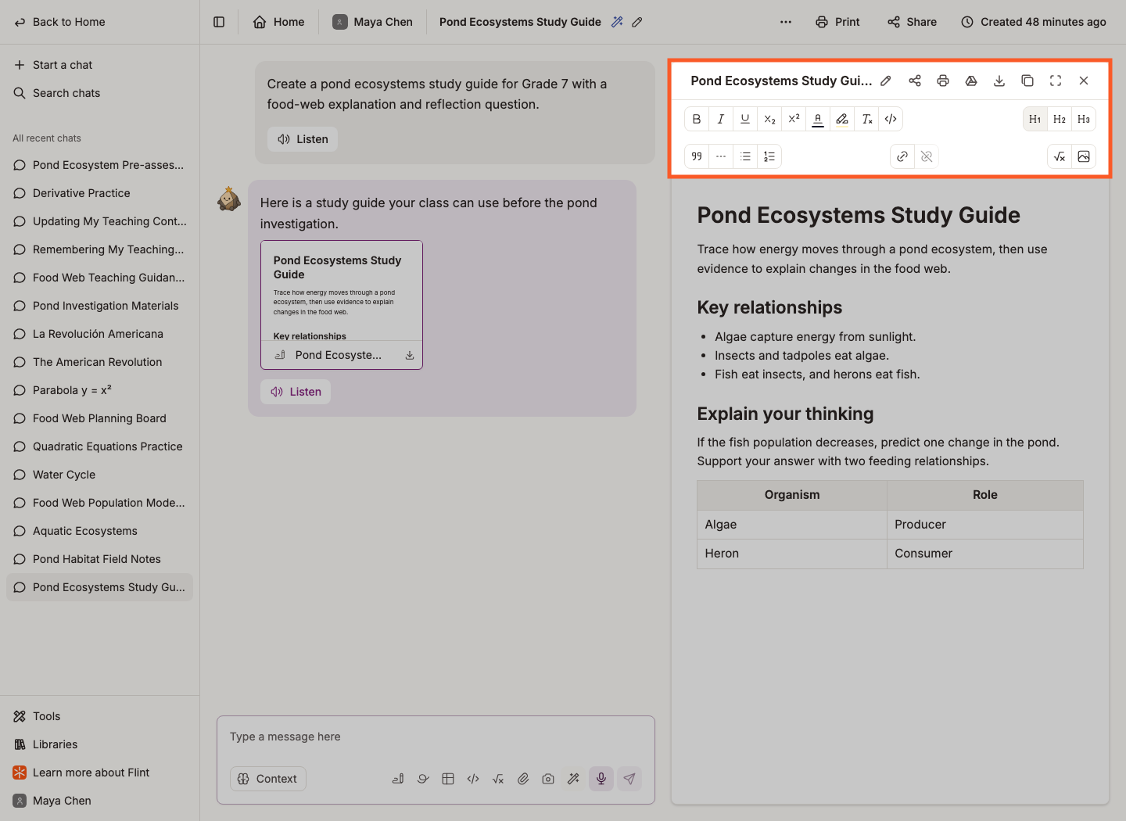
Task: Save document to Google Drive
Action: click(x=971, y=81)
